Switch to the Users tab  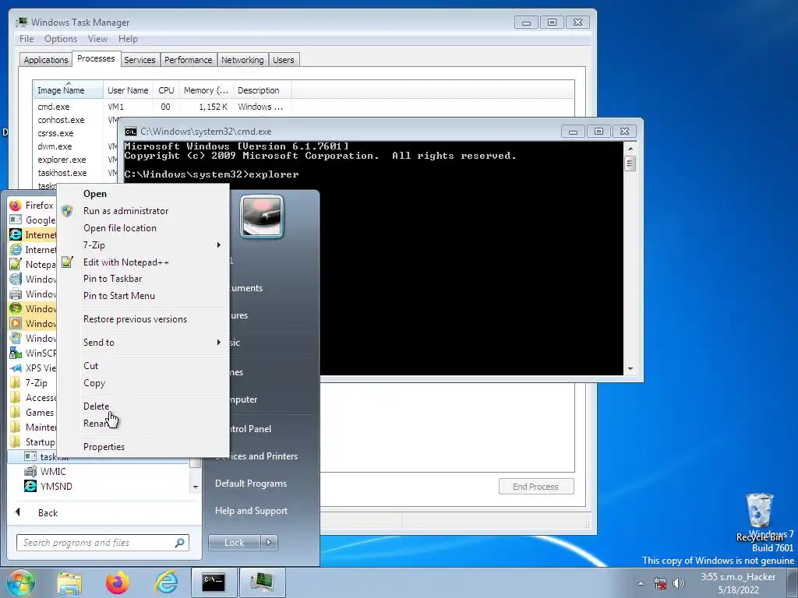click(x=284, y=60)
